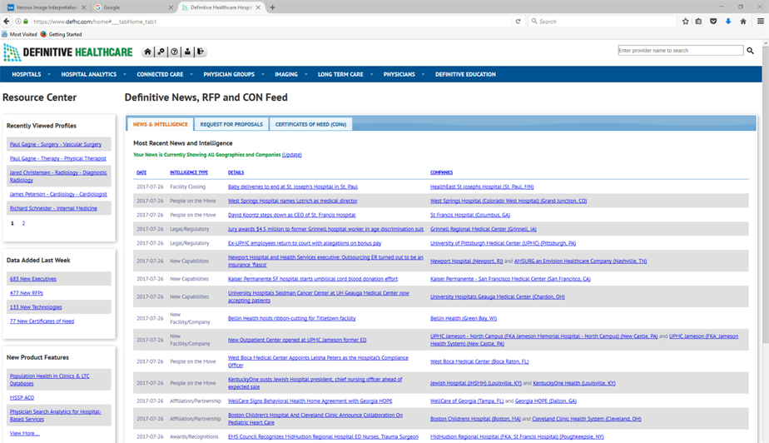
Task: Open Bellin Health Green Bay company link
Action: click(464, 318)
